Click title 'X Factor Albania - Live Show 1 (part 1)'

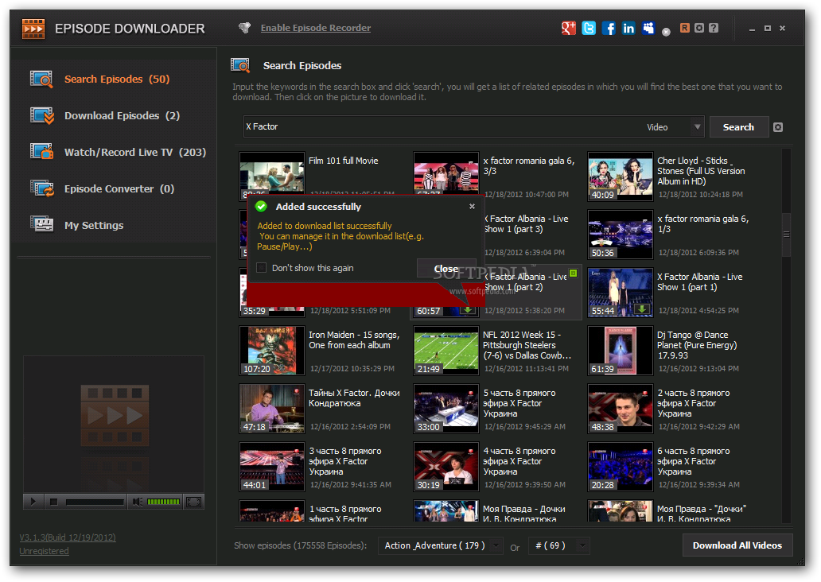coord(700,282)
